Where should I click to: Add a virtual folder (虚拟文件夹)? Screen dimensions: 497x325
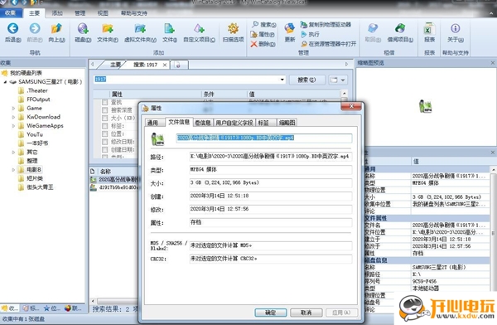tap(140, 28)
